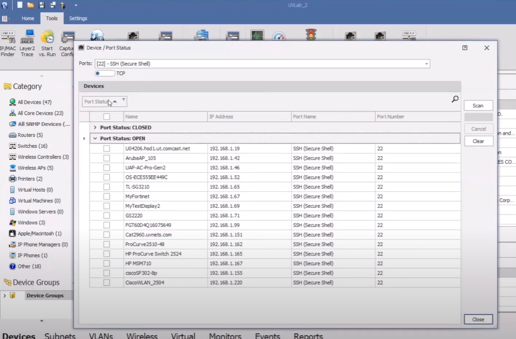The width and height of the screenshot is (516, 339).
Task: Click the Windows Servers icon
Action: pos(12,211)
